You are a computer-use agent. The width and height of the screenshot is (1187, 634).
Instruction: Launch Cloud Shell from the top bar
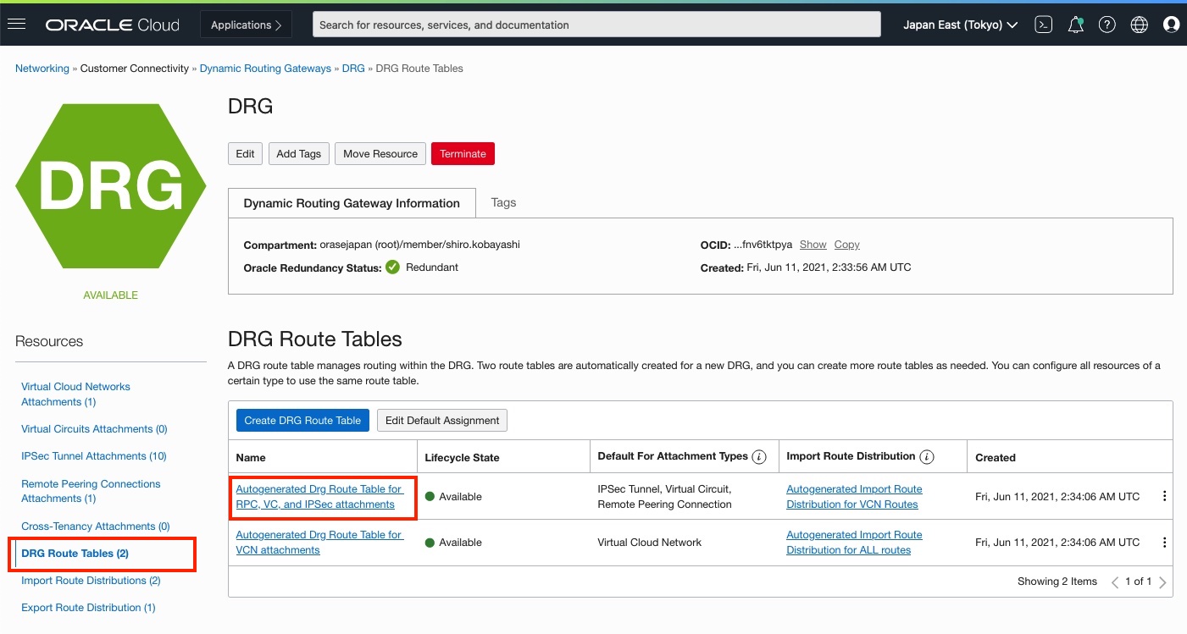tap(1043, 24)
